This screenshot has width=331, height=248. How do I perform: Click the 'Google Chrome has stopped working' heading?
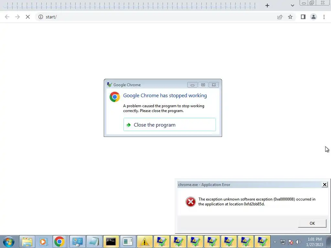pyautogui.click(x=165, y=96)
